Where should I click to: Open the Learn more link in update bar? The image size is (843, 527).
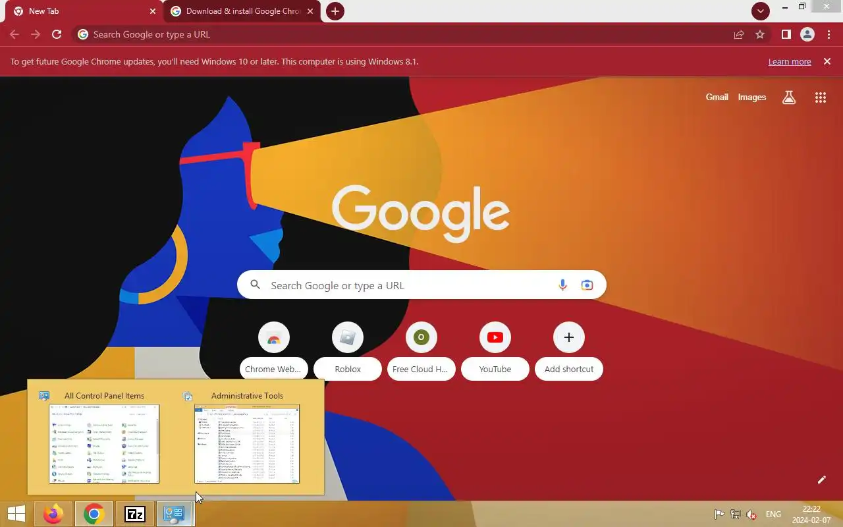[x=790, y=62]
